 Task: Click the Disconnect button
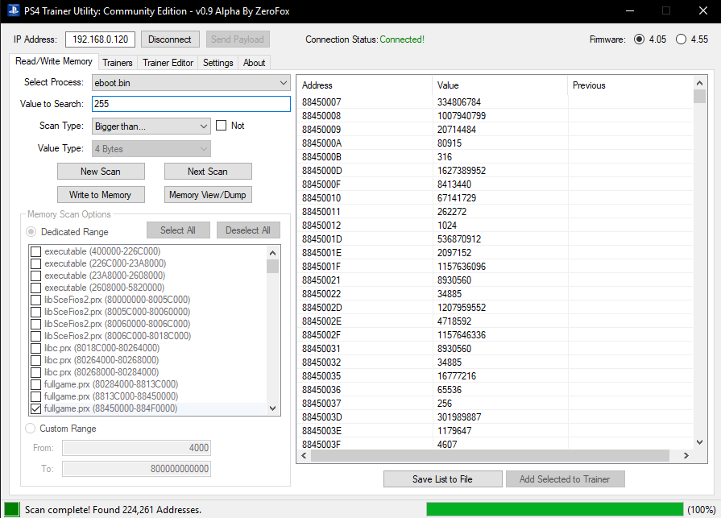click(170, 39)
